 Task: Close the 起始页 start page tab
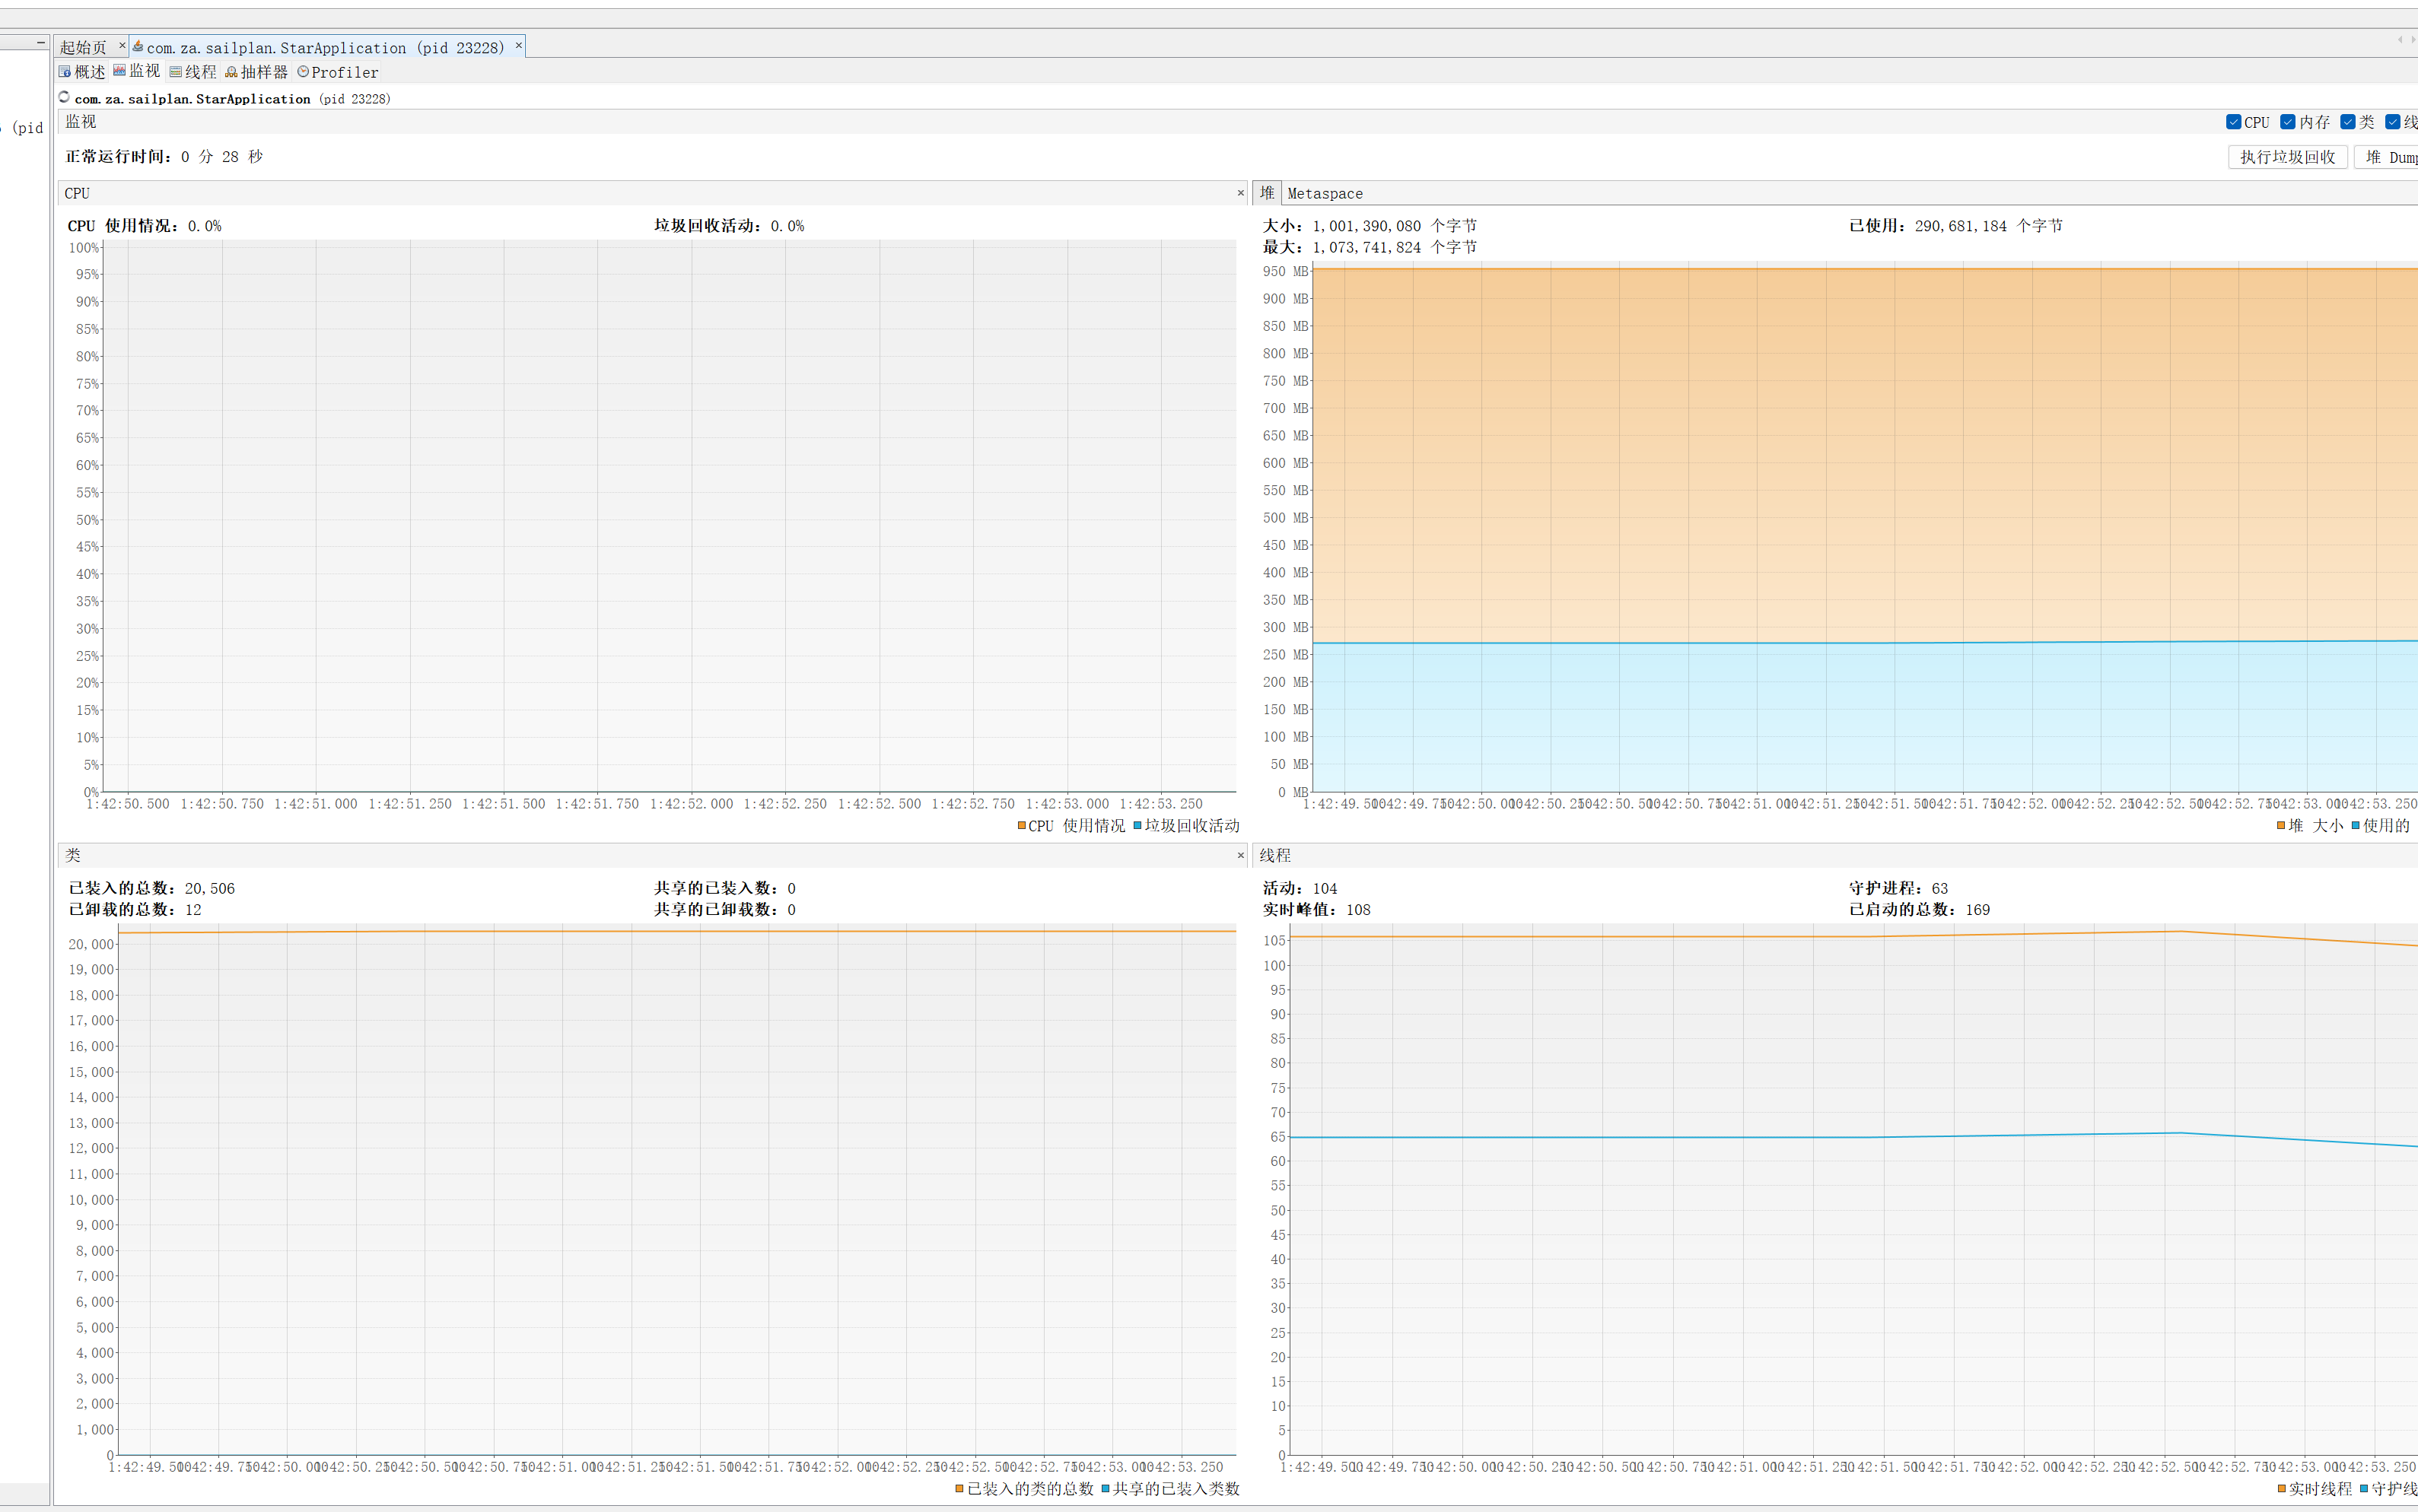pos(122,45)
